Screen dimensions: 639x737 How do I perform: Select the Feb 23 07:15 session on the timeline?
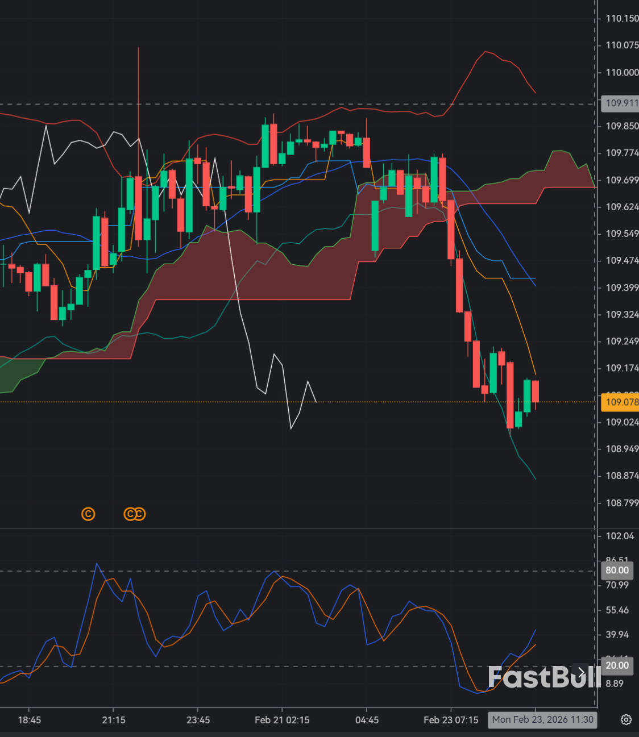pos(451,719)
